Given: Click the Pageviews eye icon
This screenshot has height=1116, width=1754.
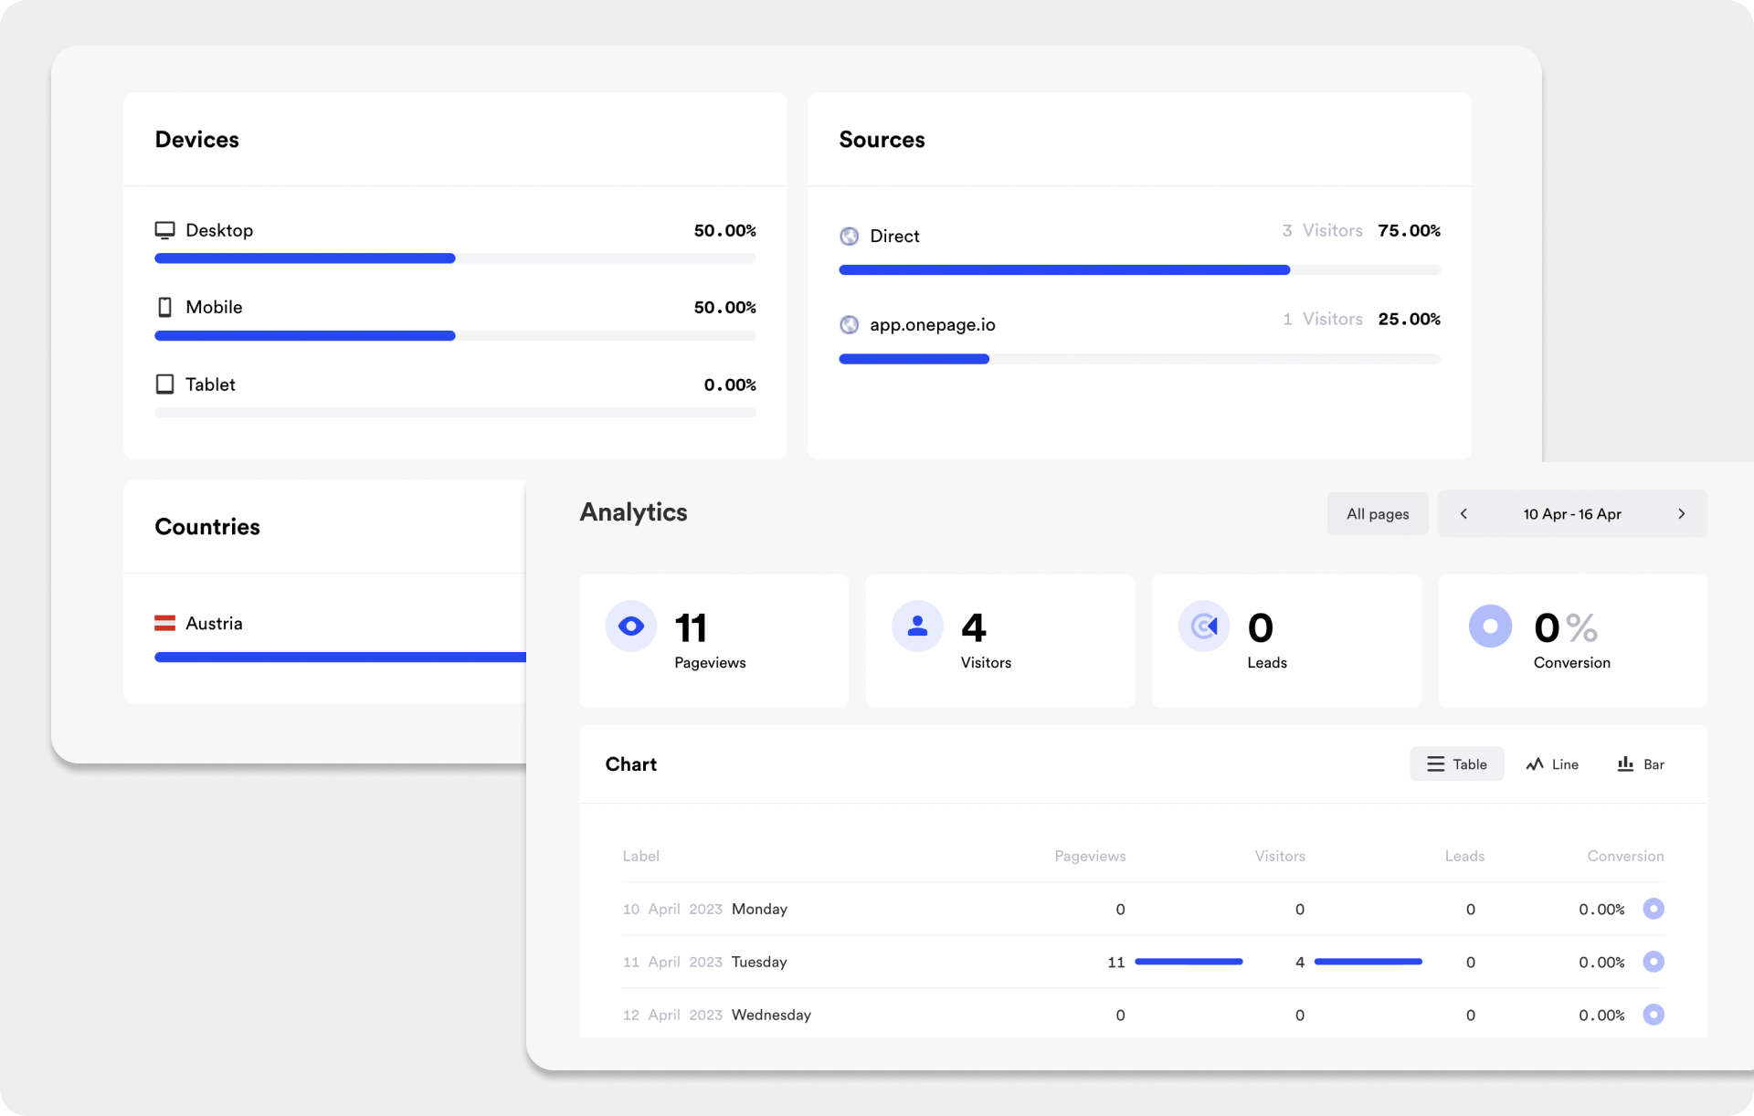Looking at the screenshot, I should 630,626.
